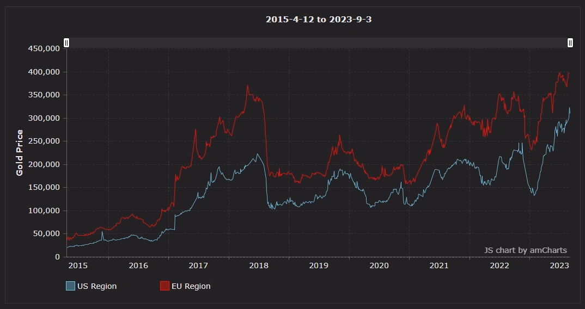Click the 300,000 y-axis value
The height and width of the screenshot is (309, 585).
44,118
